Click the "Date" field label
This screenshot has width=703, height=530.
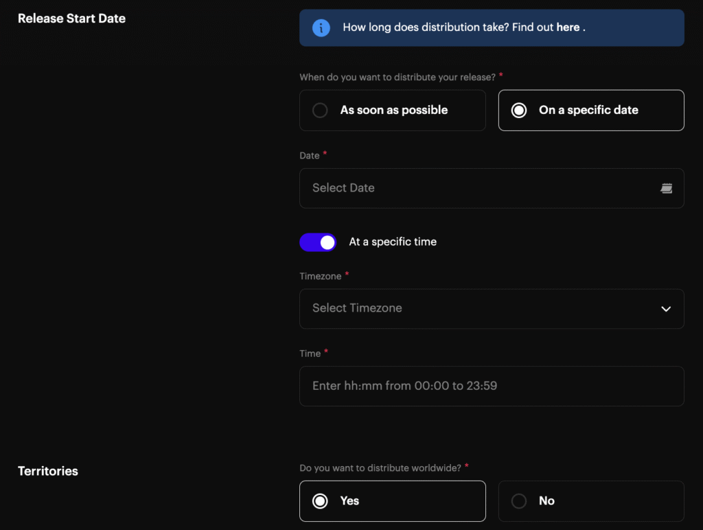point(310,156)
